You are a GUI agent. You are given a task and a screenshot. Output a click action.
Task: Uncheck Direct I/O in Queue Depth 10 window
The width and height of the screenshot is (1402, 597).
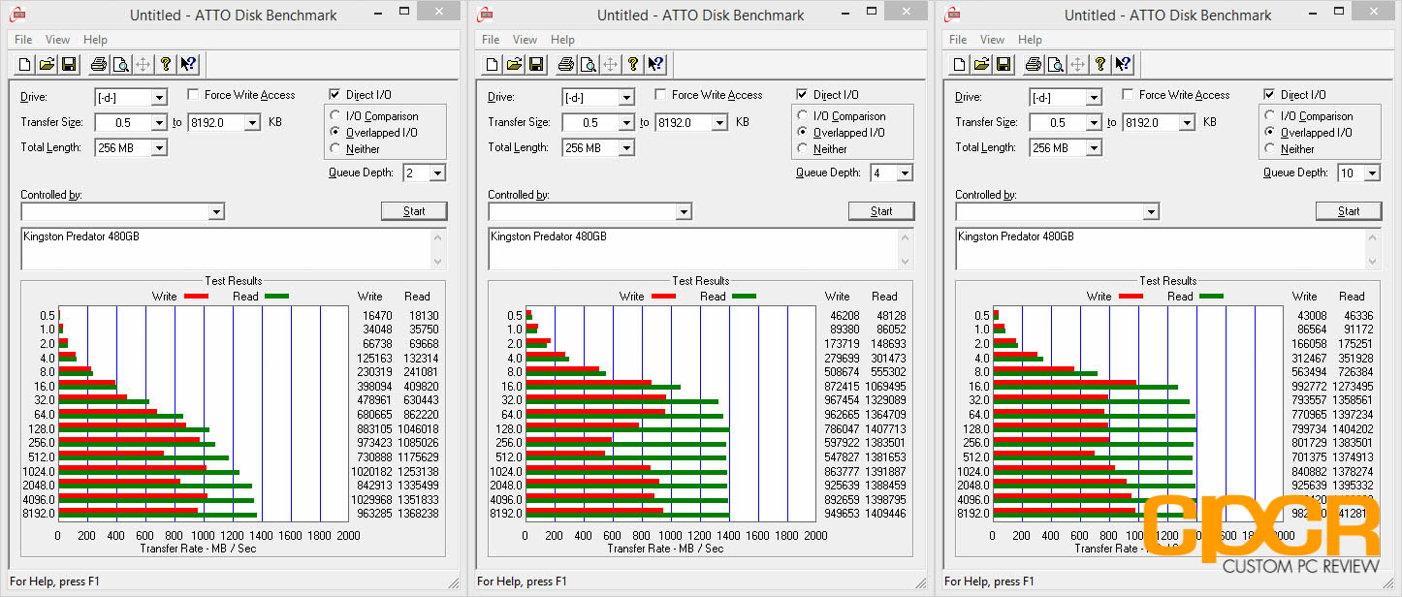[1269, 95]
